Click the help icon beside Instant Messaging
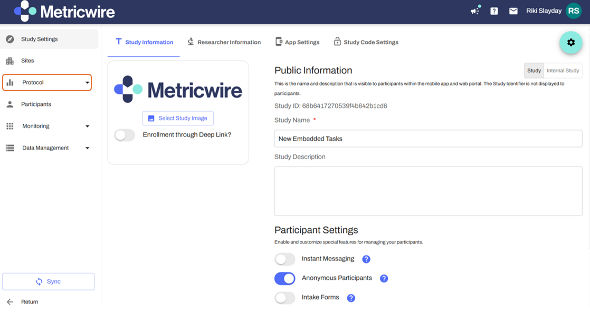This screenshot has width=590, height=313. click(x=366, y=259)
